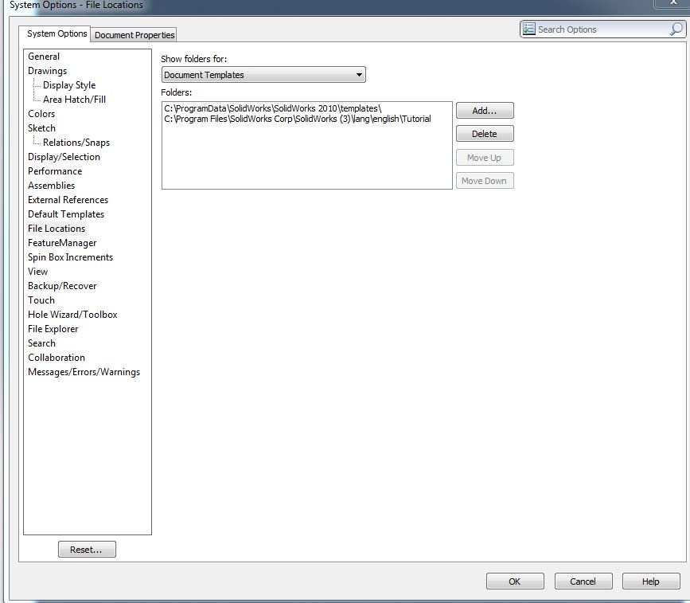Open External References options
This screenshot has height=603, width=690.
[68, 200]
